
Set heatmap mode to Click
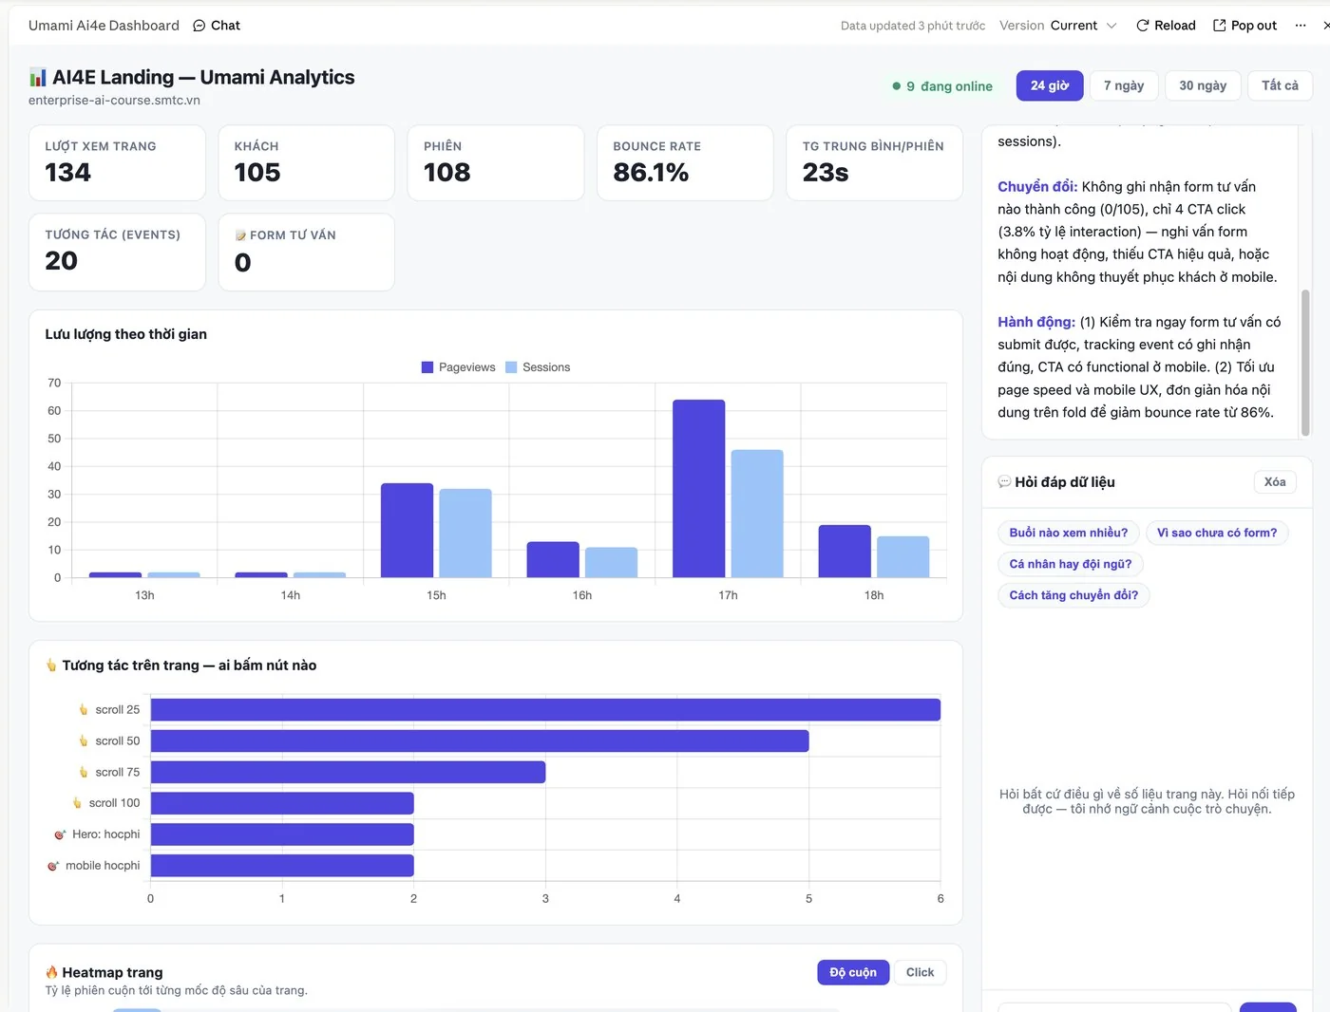pyautogui.click(x=920, y=972)
